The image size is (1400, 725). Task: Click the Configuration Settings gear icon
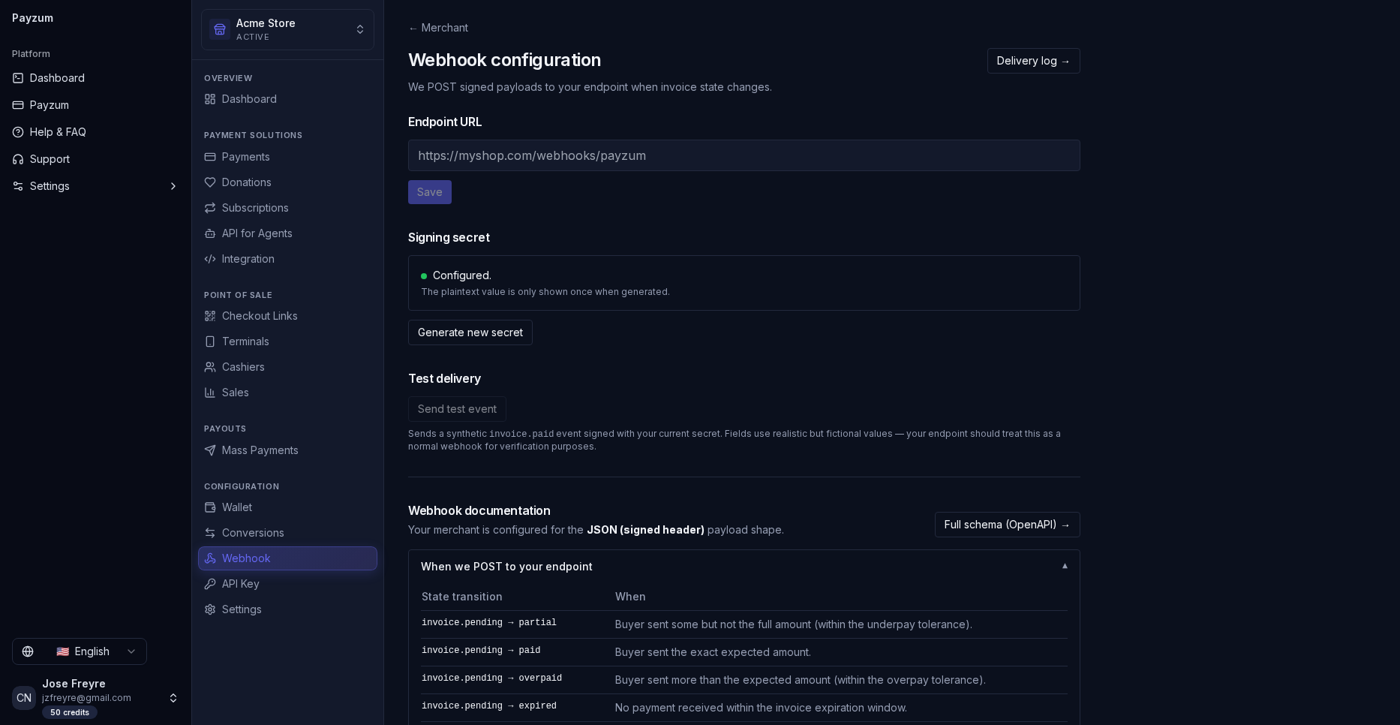pos(210,609)
